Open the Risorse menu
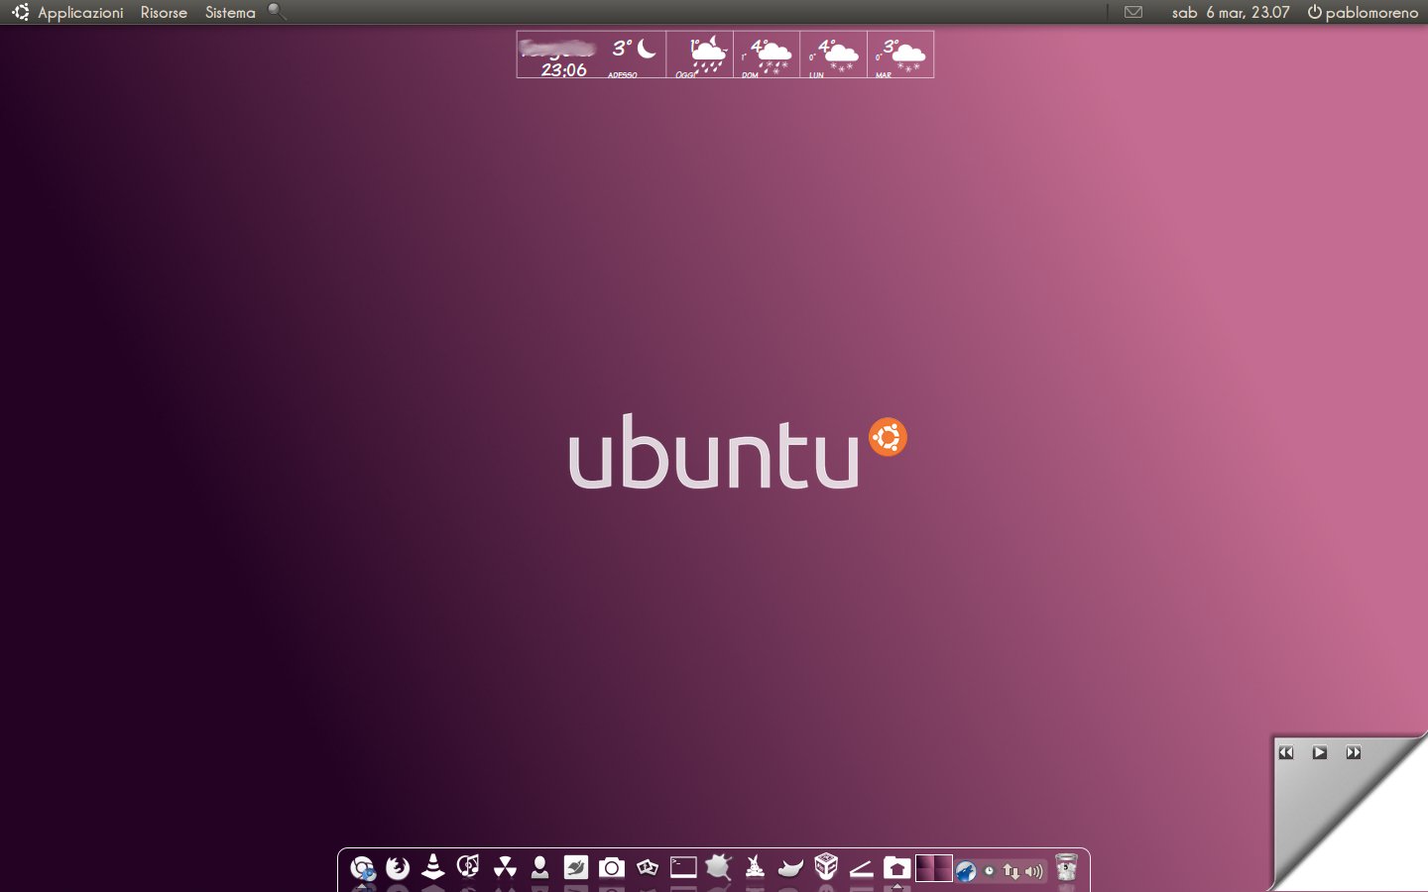Viewport: 1428px width, 892px height. click(x=164, y=12)
